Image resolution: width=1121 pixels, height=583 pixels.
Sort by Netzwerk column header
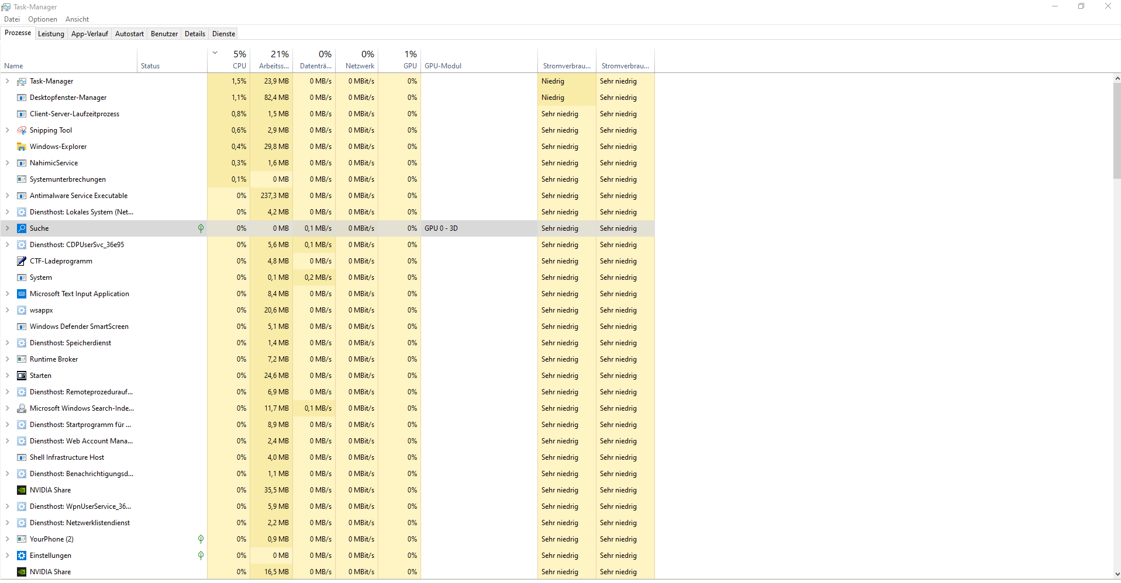357,60
